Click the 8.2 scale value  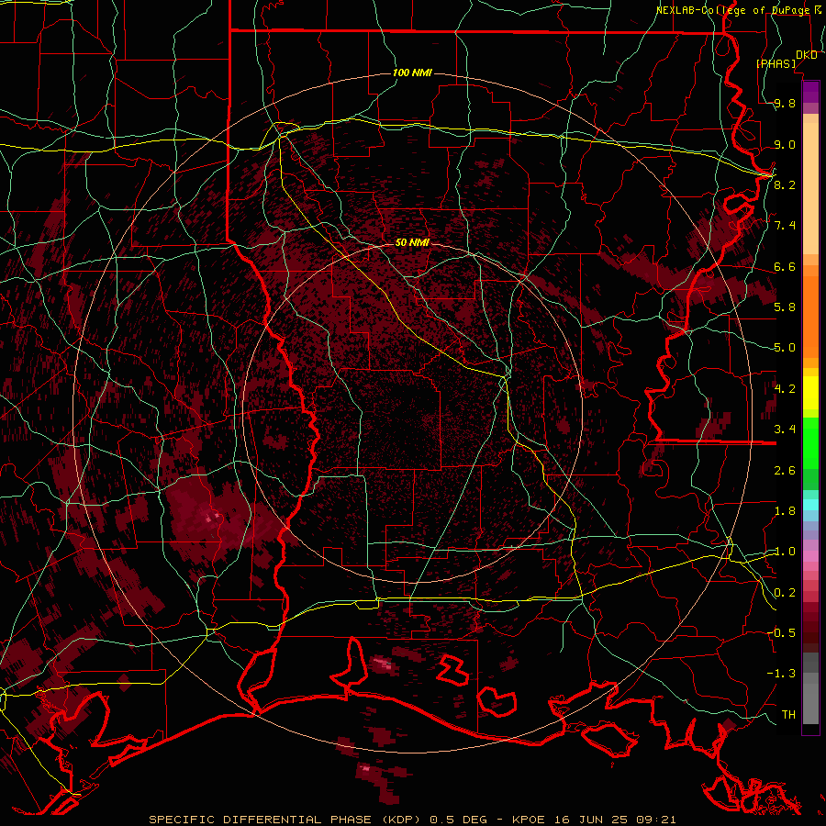point(785,184)
